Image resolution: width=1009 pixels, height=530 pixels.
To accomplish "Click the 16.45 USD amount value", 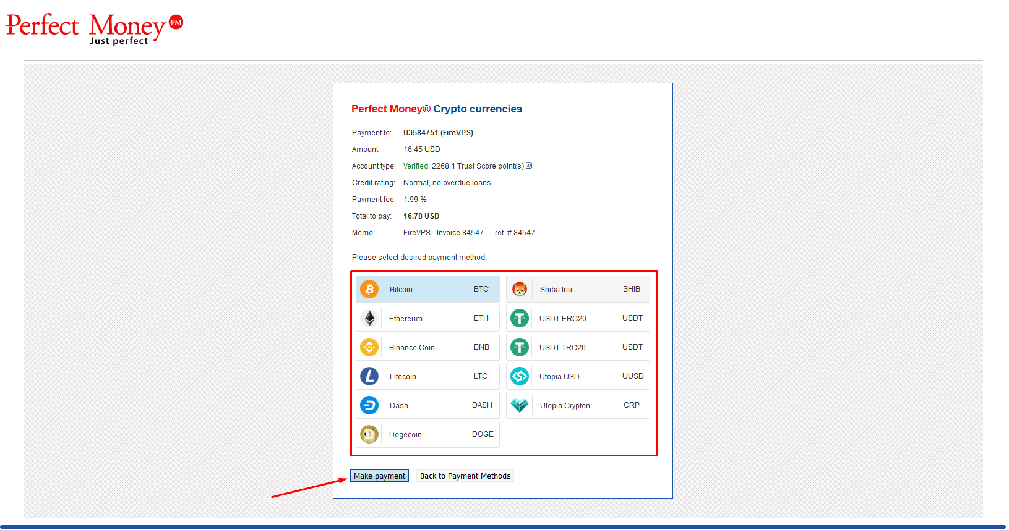I will pos(422,149).
